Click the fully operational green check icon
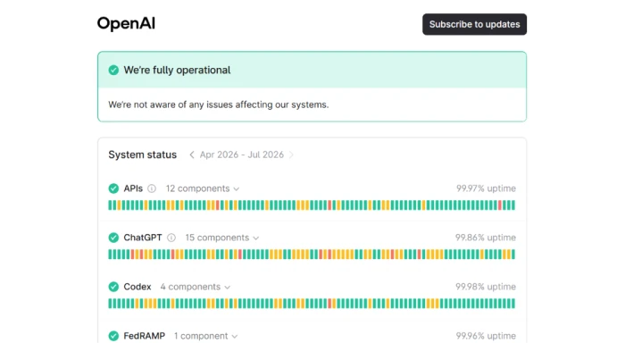Viewport: 625px width, 343px height. pos(113,71)
